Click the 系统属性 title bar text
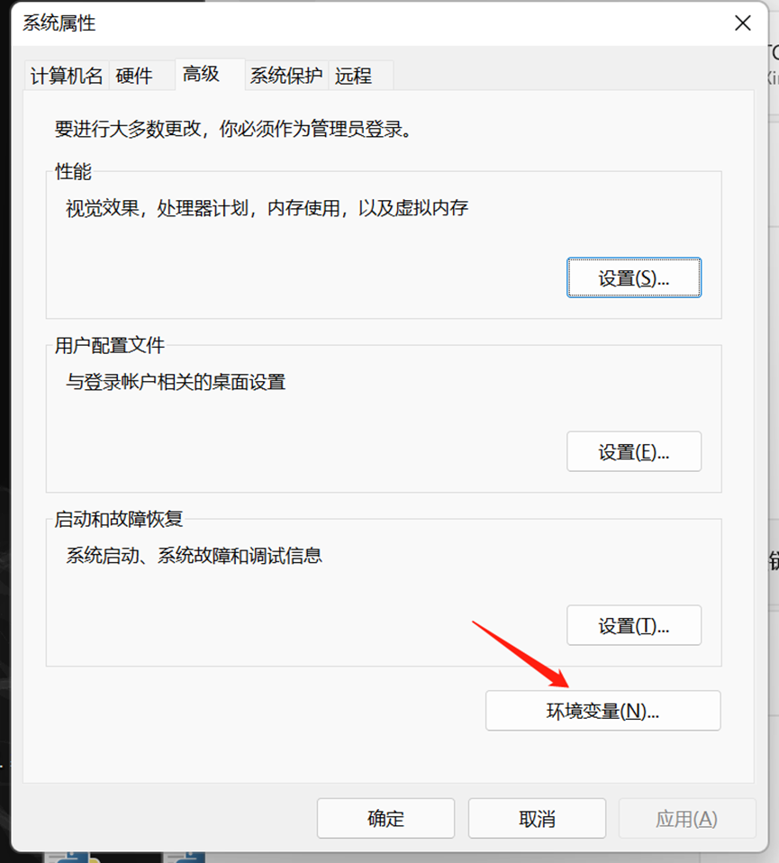The width and height of the screenshot is (779, 863). tap(59, 23)
